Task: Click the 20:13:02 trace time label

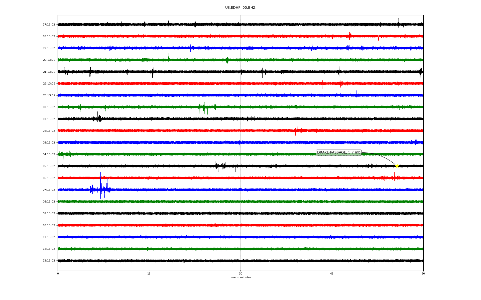Action: tap(49, 60)
